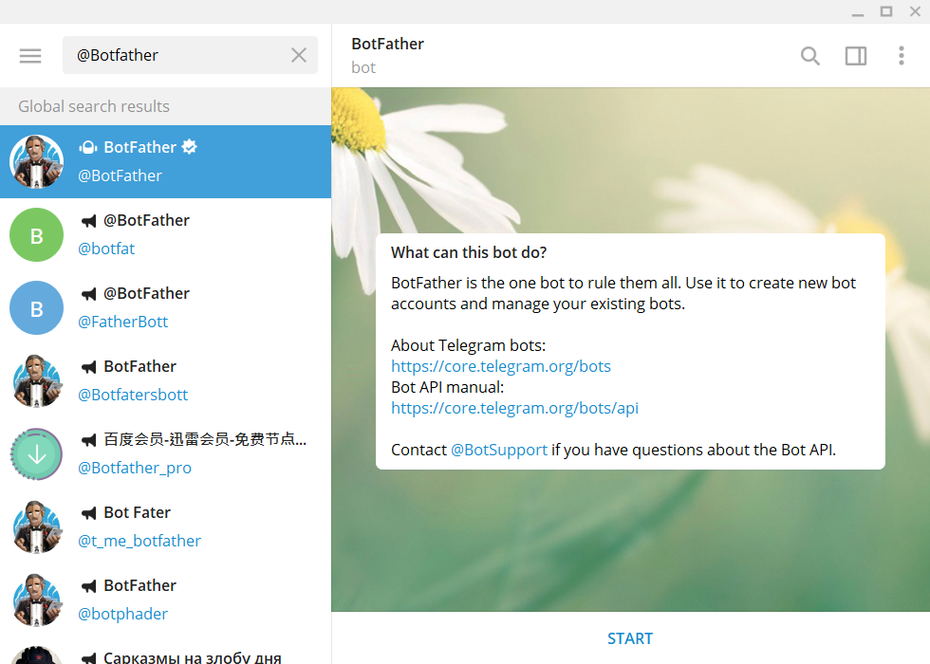Open link https://core.telegram.org/bots
This screenshot has width=930, height=664.
501,366
